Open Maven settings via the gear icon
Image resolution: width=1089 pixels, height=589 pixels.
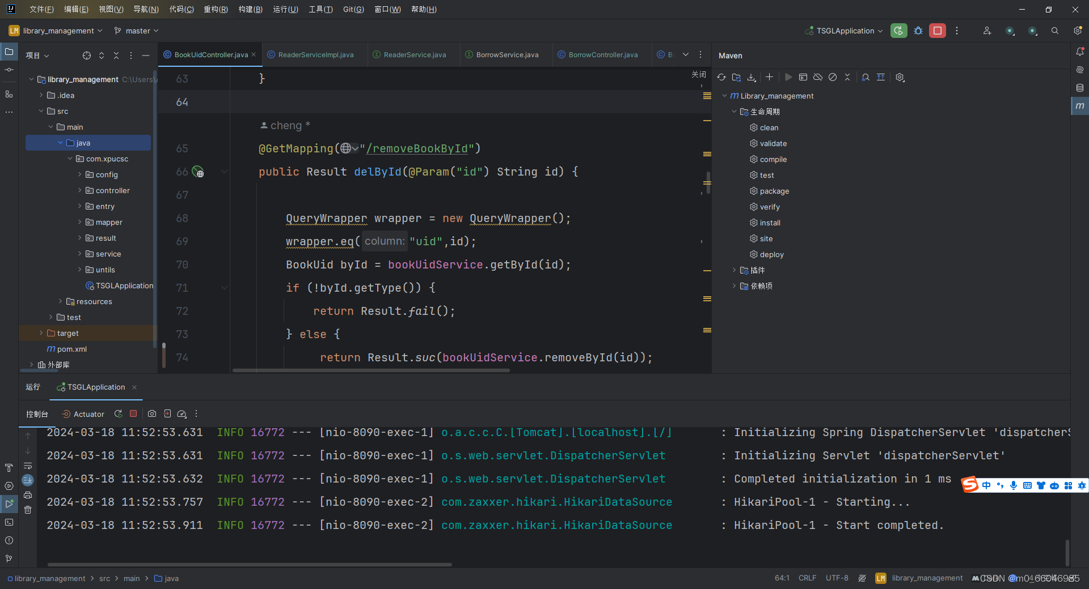coord(900,77)
